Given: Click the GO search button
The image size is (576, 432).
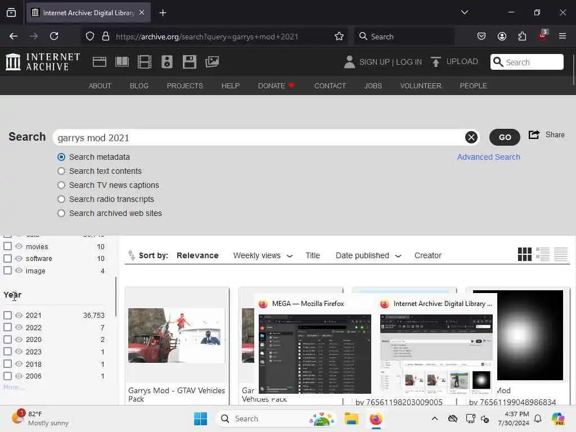Looking at the screenshot, I should click(505, 137).
